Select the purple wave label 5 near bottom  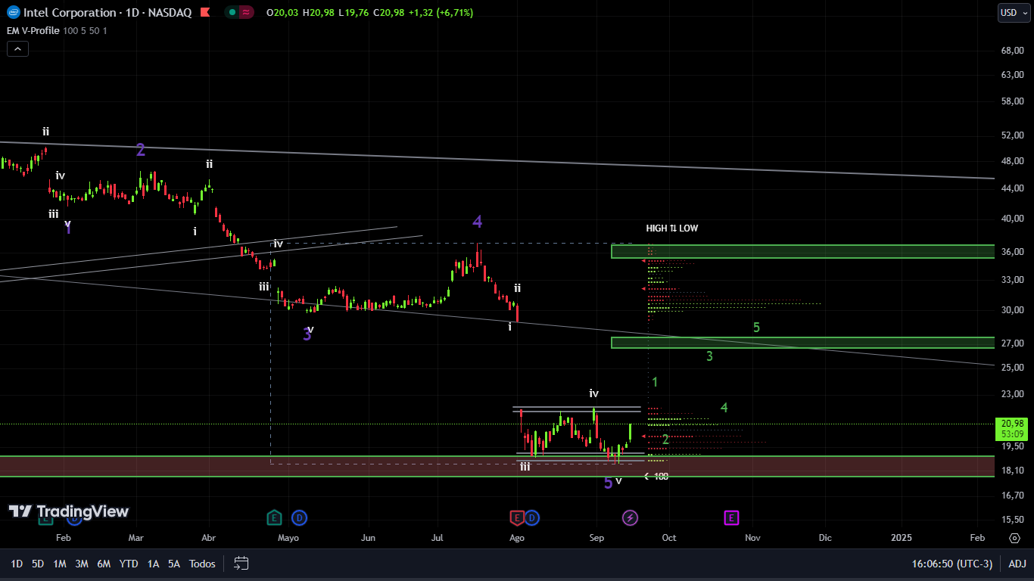point(608,483)
